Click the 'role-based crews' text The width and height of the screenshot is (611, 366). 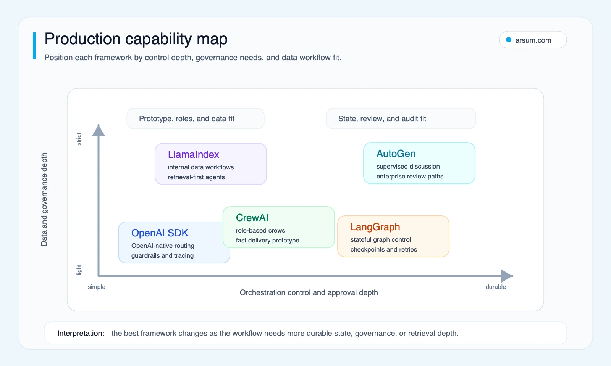click(x=260, y=230)
